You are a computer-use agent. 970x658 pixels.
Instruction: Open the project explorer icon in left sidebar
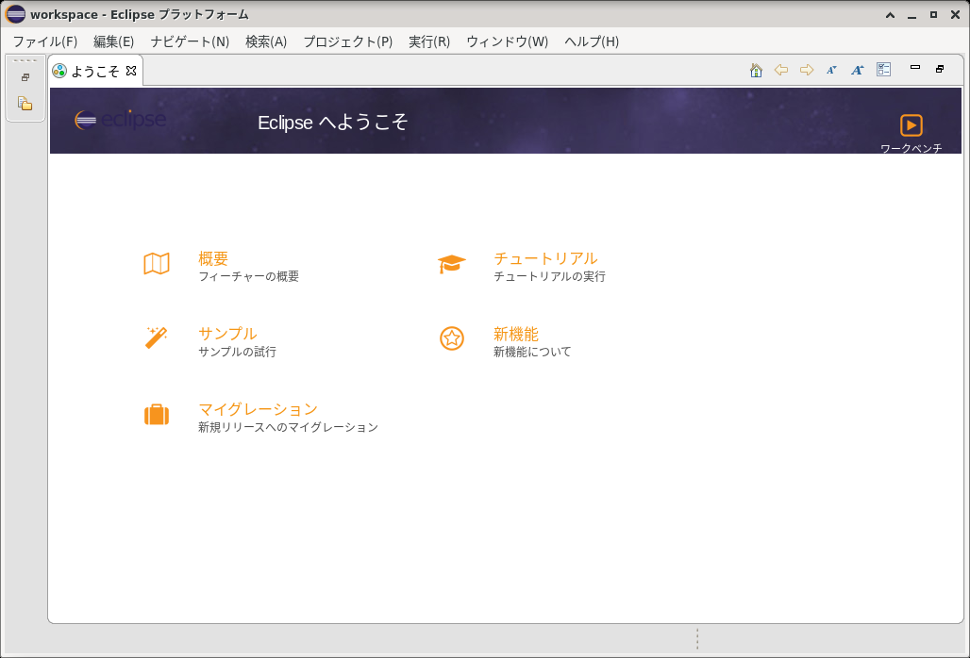[25, 103]
